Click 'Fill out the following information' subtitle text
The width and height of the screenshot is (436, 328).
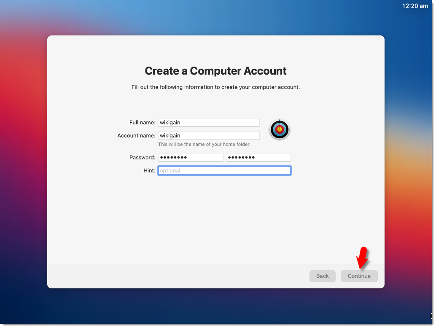(215, 87)
